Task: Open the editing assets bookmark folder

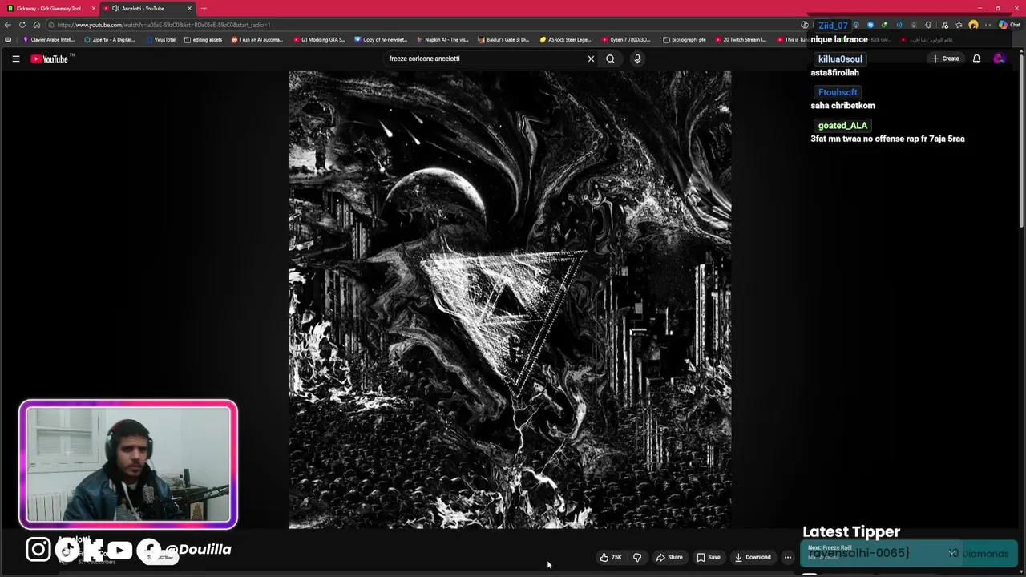Action: 204,39
